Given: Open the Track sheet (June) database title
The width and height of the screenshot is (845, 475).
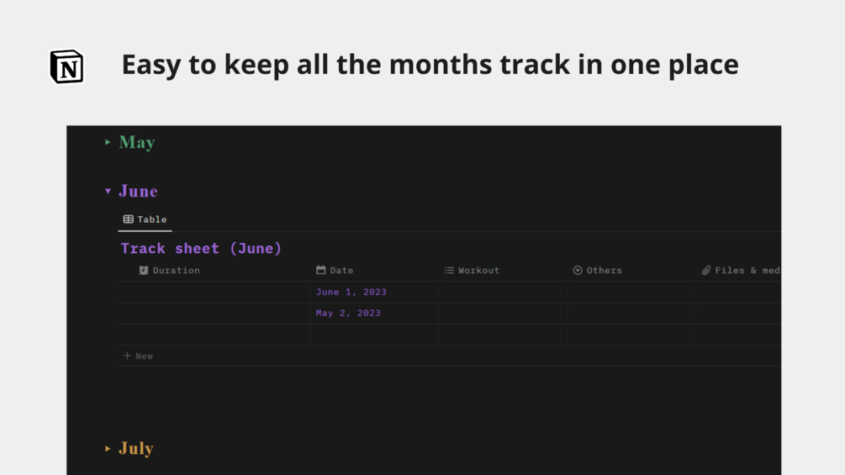Looking at the screenshot, I should point(201,249).
